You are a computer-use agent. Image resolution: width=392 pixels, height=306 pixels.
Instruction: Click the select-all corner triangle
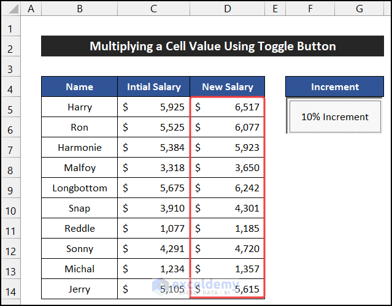11,9
